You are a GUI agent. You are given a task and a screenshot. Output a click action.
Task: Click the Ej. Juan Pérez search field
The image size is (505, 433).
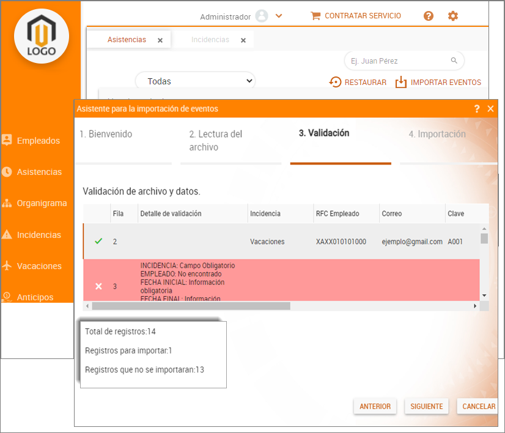click(397, 61)
